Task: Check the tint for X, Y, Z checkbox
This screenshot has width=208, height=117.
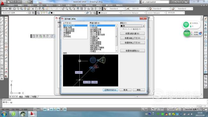Action: pyautogui.click(x=121, y=29)
